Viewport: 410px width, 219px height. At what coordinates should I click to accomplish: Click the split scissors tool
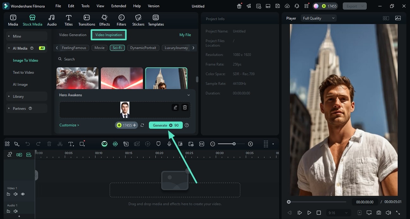click(x=60, y=144)
